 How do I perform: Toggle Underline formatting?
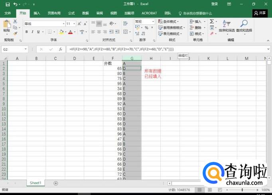pos(38,32)
